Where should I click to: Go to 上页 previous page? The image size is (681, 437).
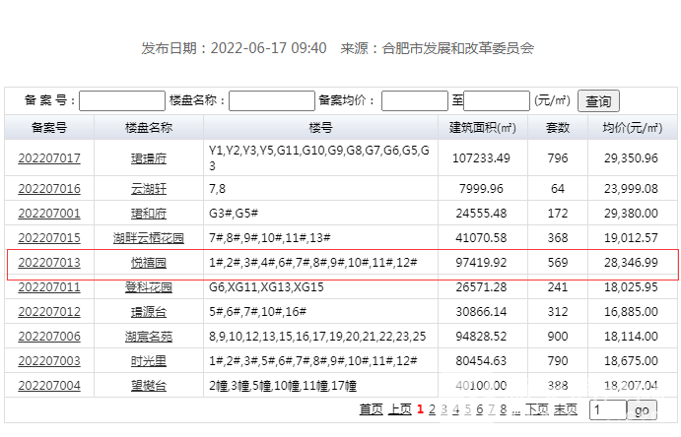(399, 409)
